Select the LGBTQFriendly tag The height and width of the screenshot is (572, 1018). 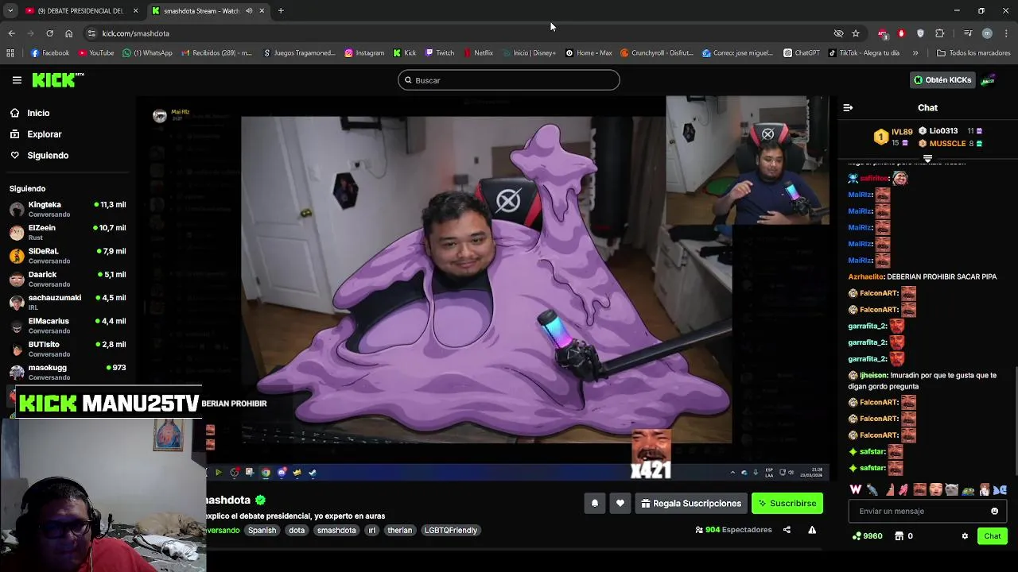pyautogui.click(x=451, y=530)
